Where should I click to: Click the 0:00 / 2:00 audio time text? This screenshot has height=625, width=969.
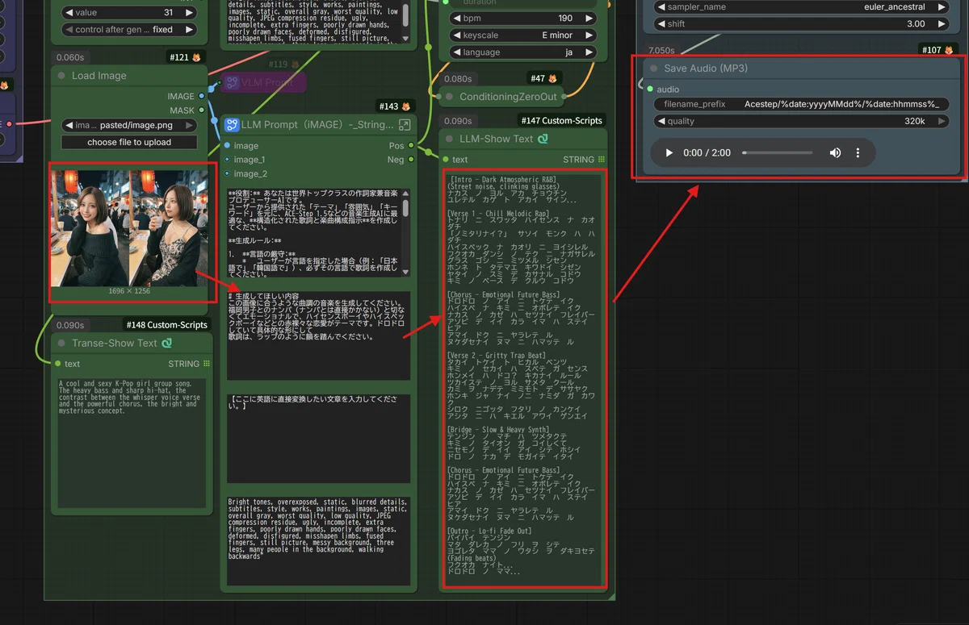[707, 152]
